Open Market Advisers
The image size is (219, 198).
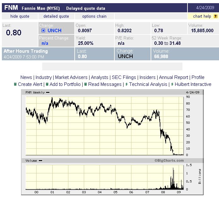(71, 77)
